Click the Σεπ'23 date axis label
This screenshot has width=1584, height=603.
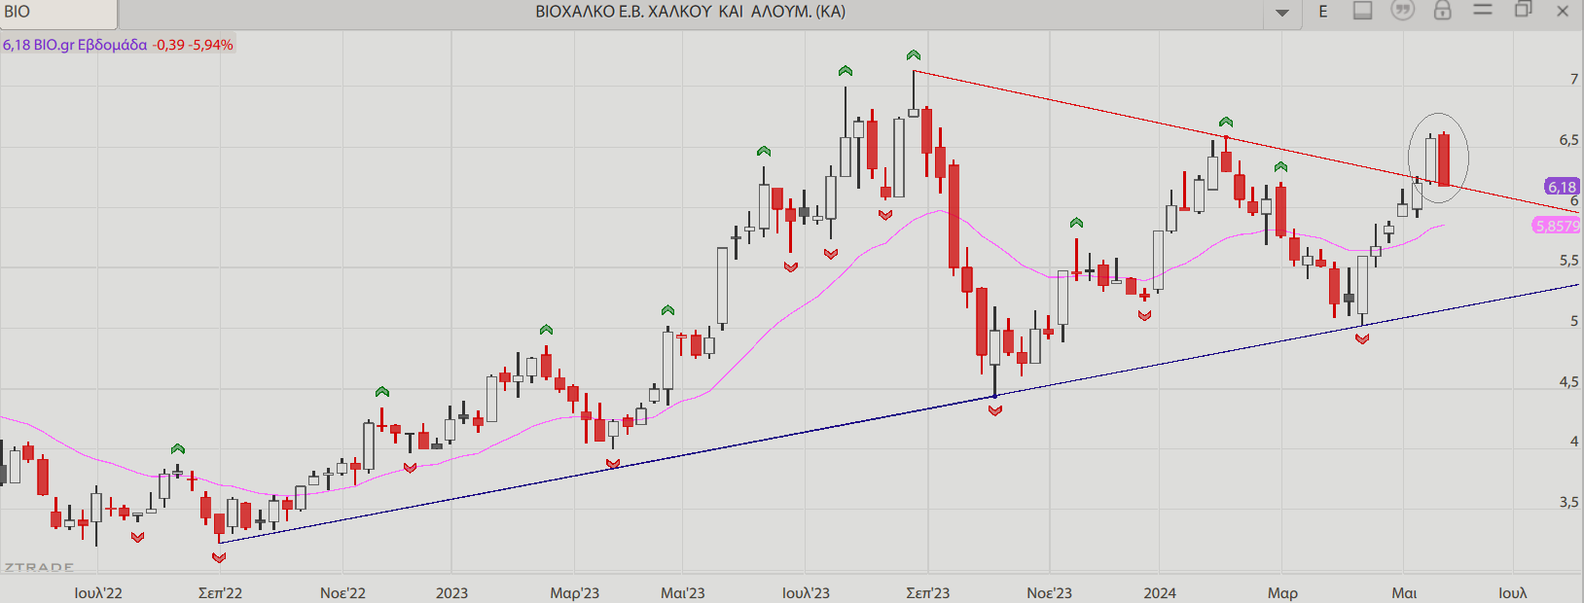point(928,593)
